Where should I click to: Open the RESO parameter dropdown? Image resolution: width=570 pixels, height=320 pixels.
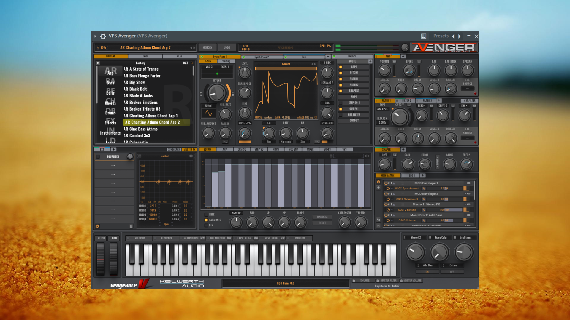pos(422,105)
